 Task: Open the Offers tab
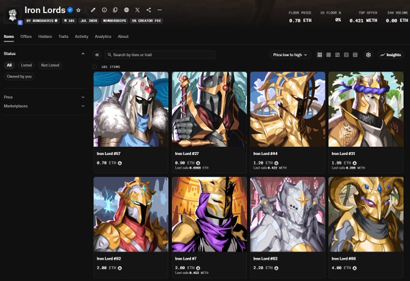pyautogui.click(x=26, y=37)
